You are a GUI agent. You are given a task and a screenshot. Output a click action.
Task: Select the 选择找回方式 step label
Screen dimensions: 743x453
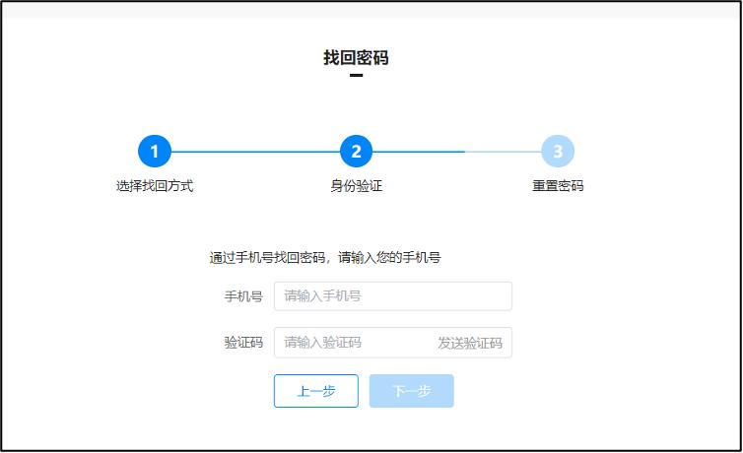(x=154, y=186)
